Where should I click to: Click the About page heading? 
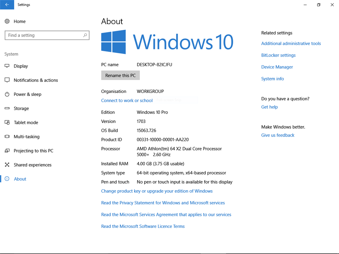[112, 21]
